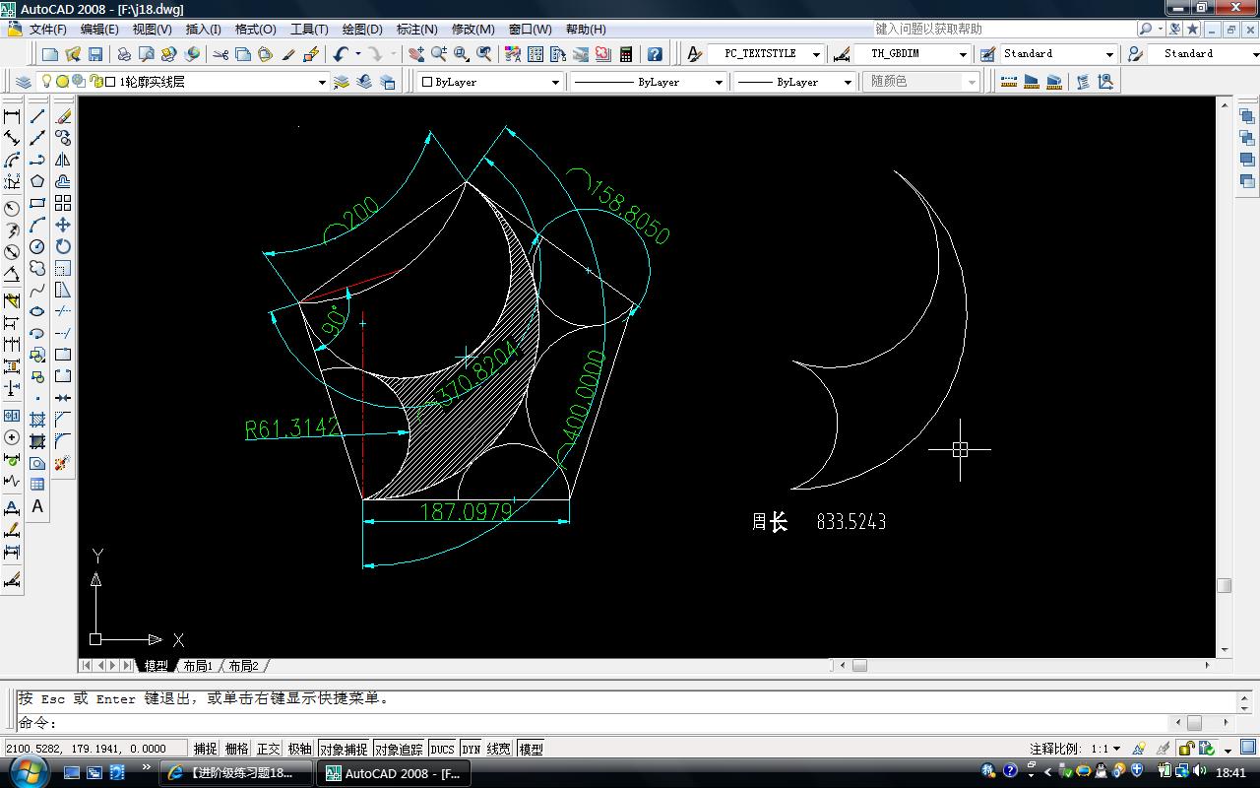The width and height of the screenshot is (1260, 788).
Task: Select the Trim tool
Action: [x=63, y=311]
